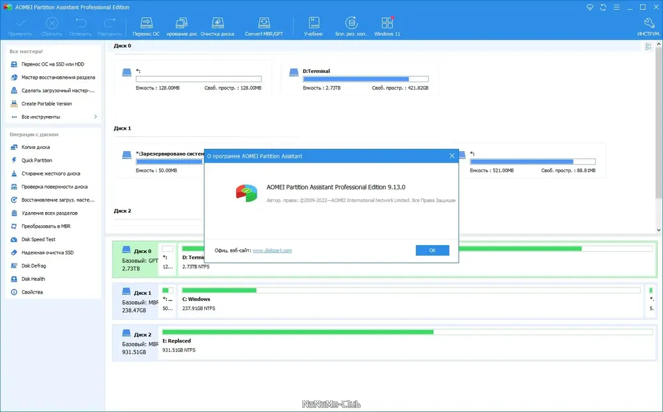Image resolution: width=663 pixels, height=412 pixels.
Task: Click the Windows 11 toolbar icon
Action: [x=387, y=26]
